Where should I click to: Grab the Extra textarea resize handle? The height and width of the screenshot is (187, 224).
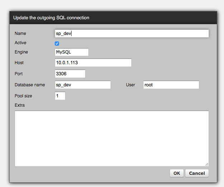(207, 164)
